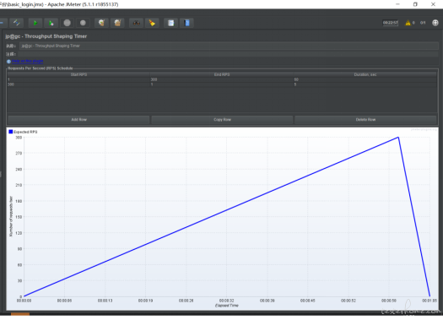Clear results with the single broom icon
443x320 pixels.
101,23
